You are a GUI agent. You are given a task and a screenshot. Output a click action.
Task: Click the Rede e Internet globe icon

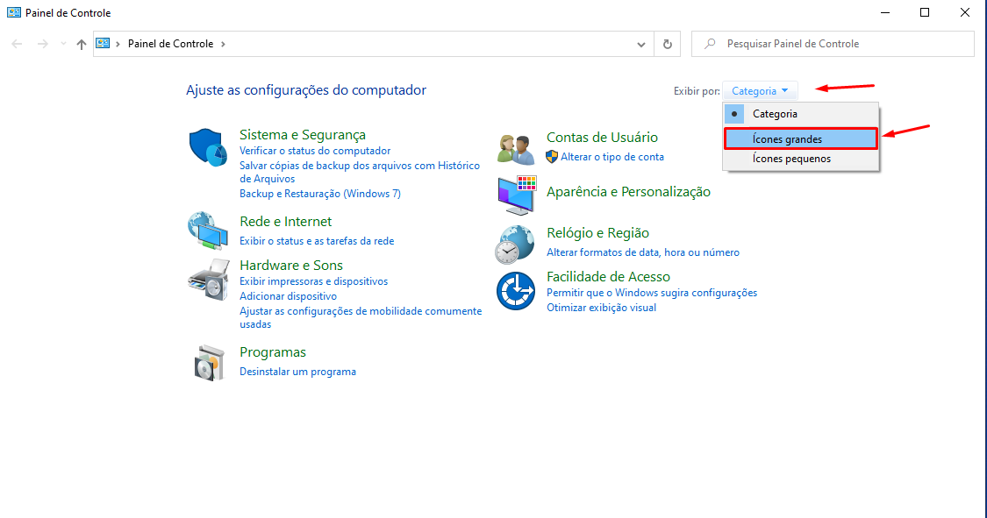[x=208, y=231]
